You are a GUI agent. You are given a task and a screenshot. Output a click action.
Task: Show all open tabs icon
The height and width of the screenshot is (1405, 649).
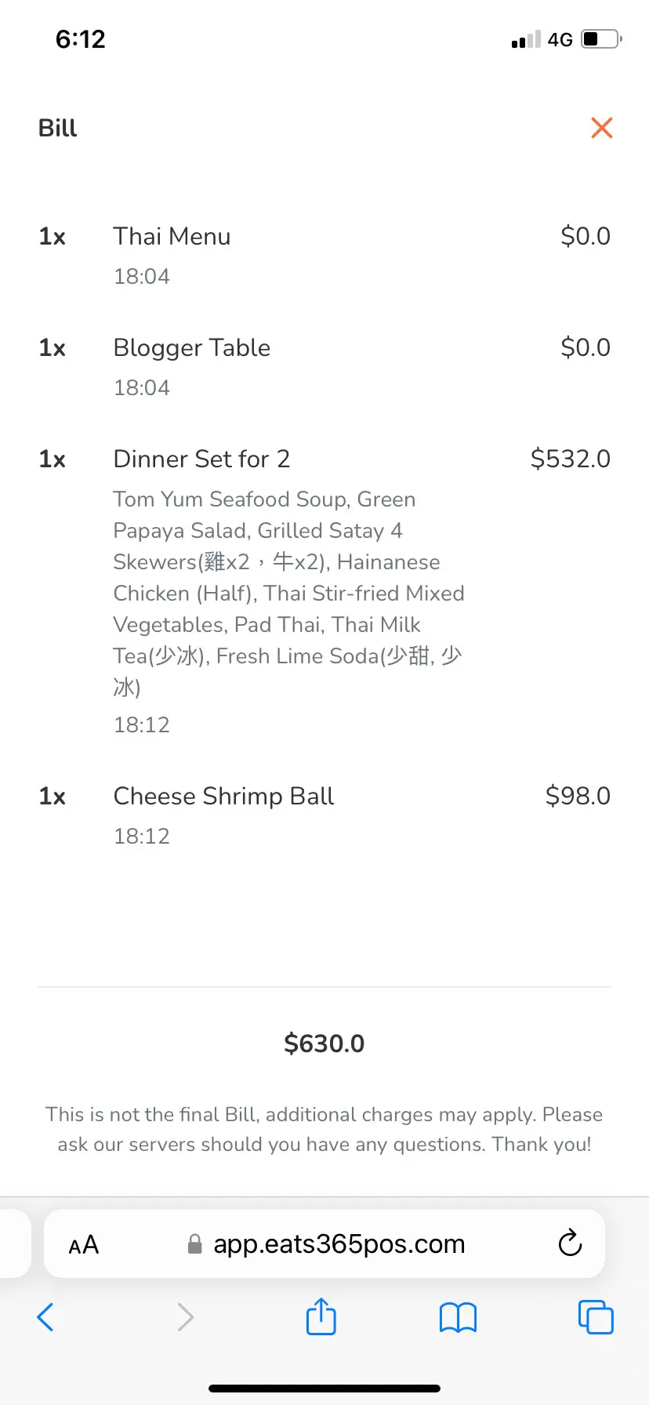pos(596,1317)
